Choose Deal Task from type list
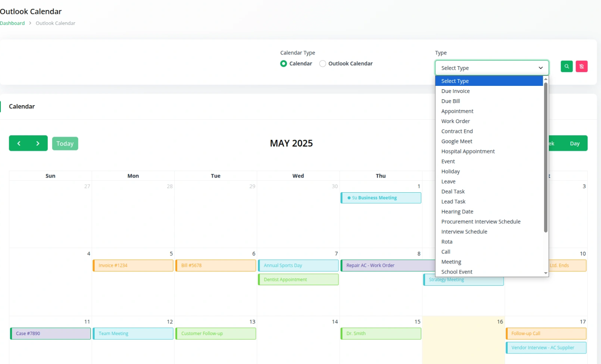The image size is (601, 364). [x=489, y=191]
